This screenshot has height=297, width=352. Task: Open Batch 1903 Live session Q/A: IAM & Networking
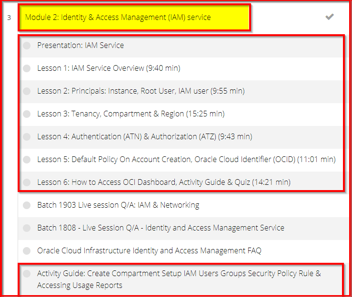pyautogui.click(x=118, y=205)
